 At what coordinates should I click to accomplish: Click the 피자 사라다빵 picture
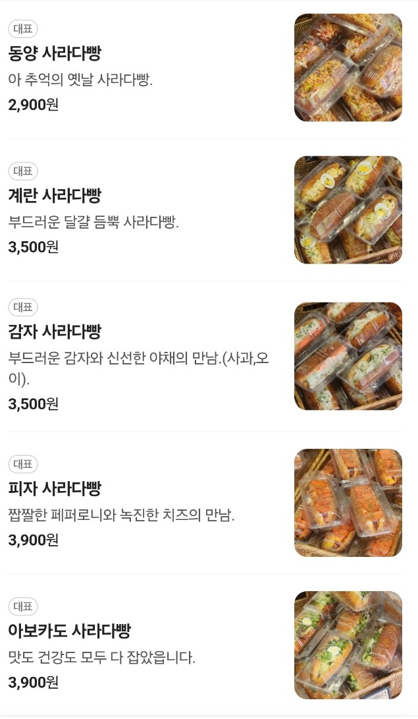[348, 502]
